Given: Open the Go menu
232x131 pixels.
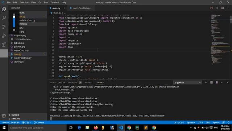Looking at the screenshot, I should (40, 3).
